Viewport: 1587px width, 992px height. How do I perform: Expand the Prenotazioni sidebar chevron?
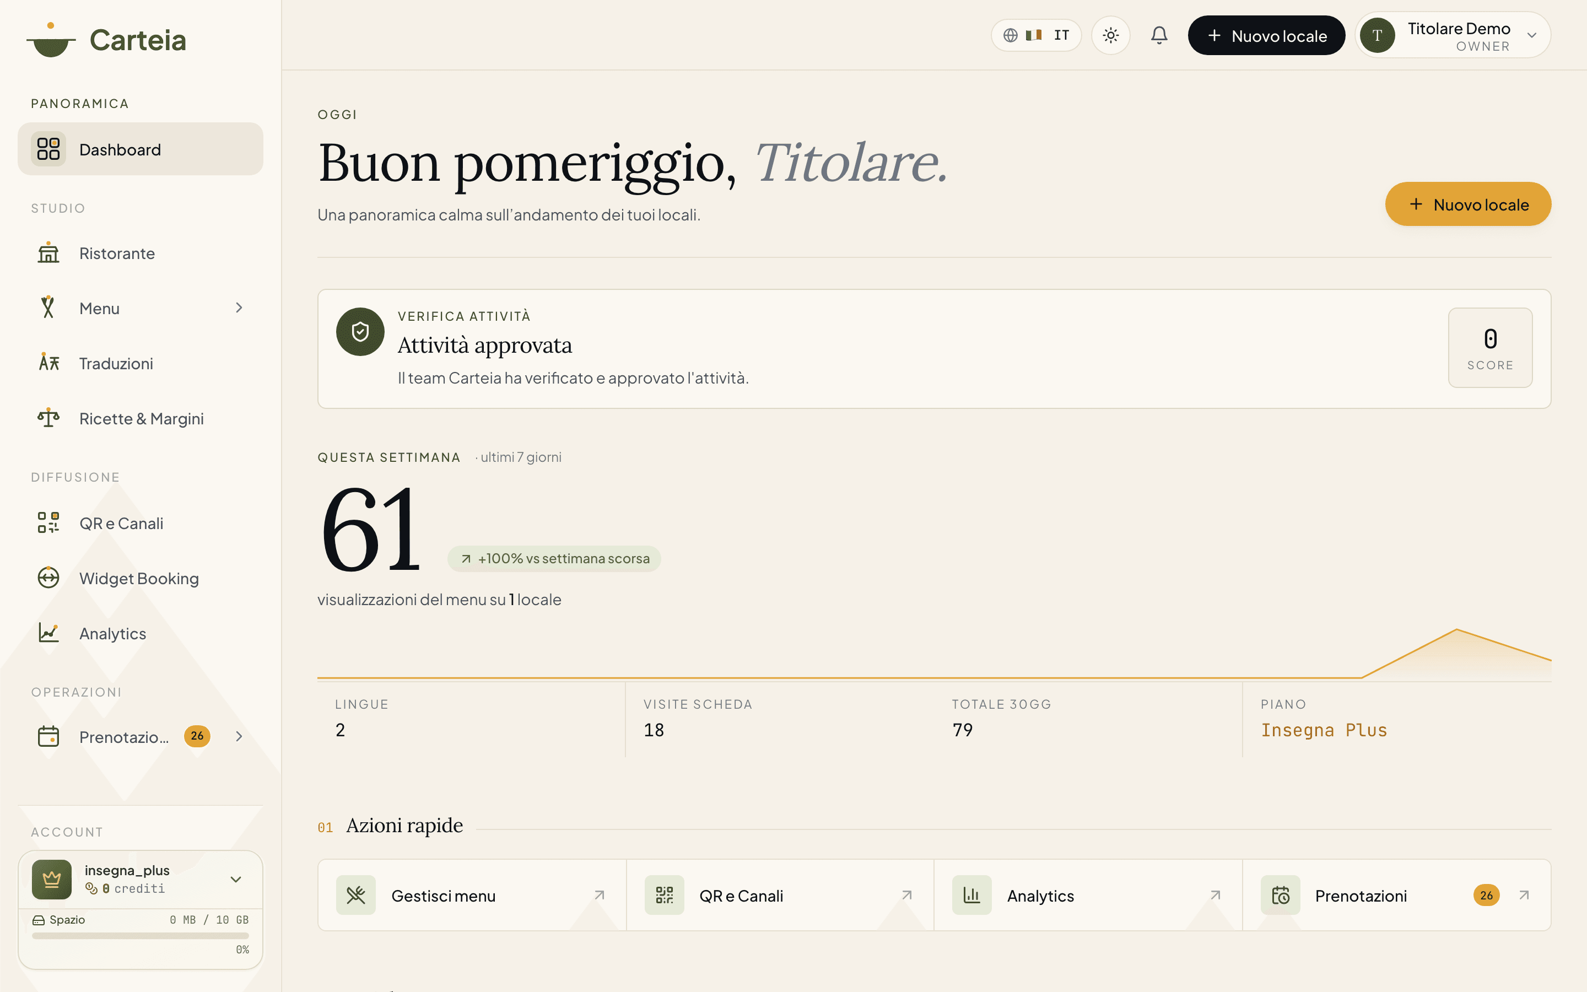[239, 736]
